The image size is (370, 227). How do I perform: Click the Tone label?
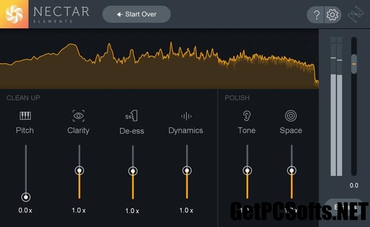click(x=247, y=130)
